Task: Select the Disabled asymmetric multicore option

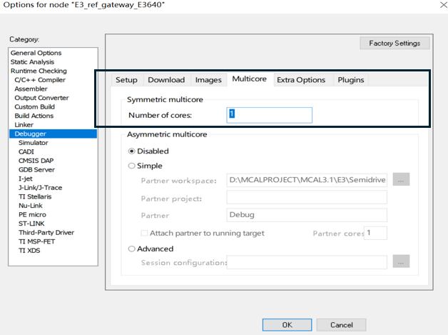Action: pos(132,151)
